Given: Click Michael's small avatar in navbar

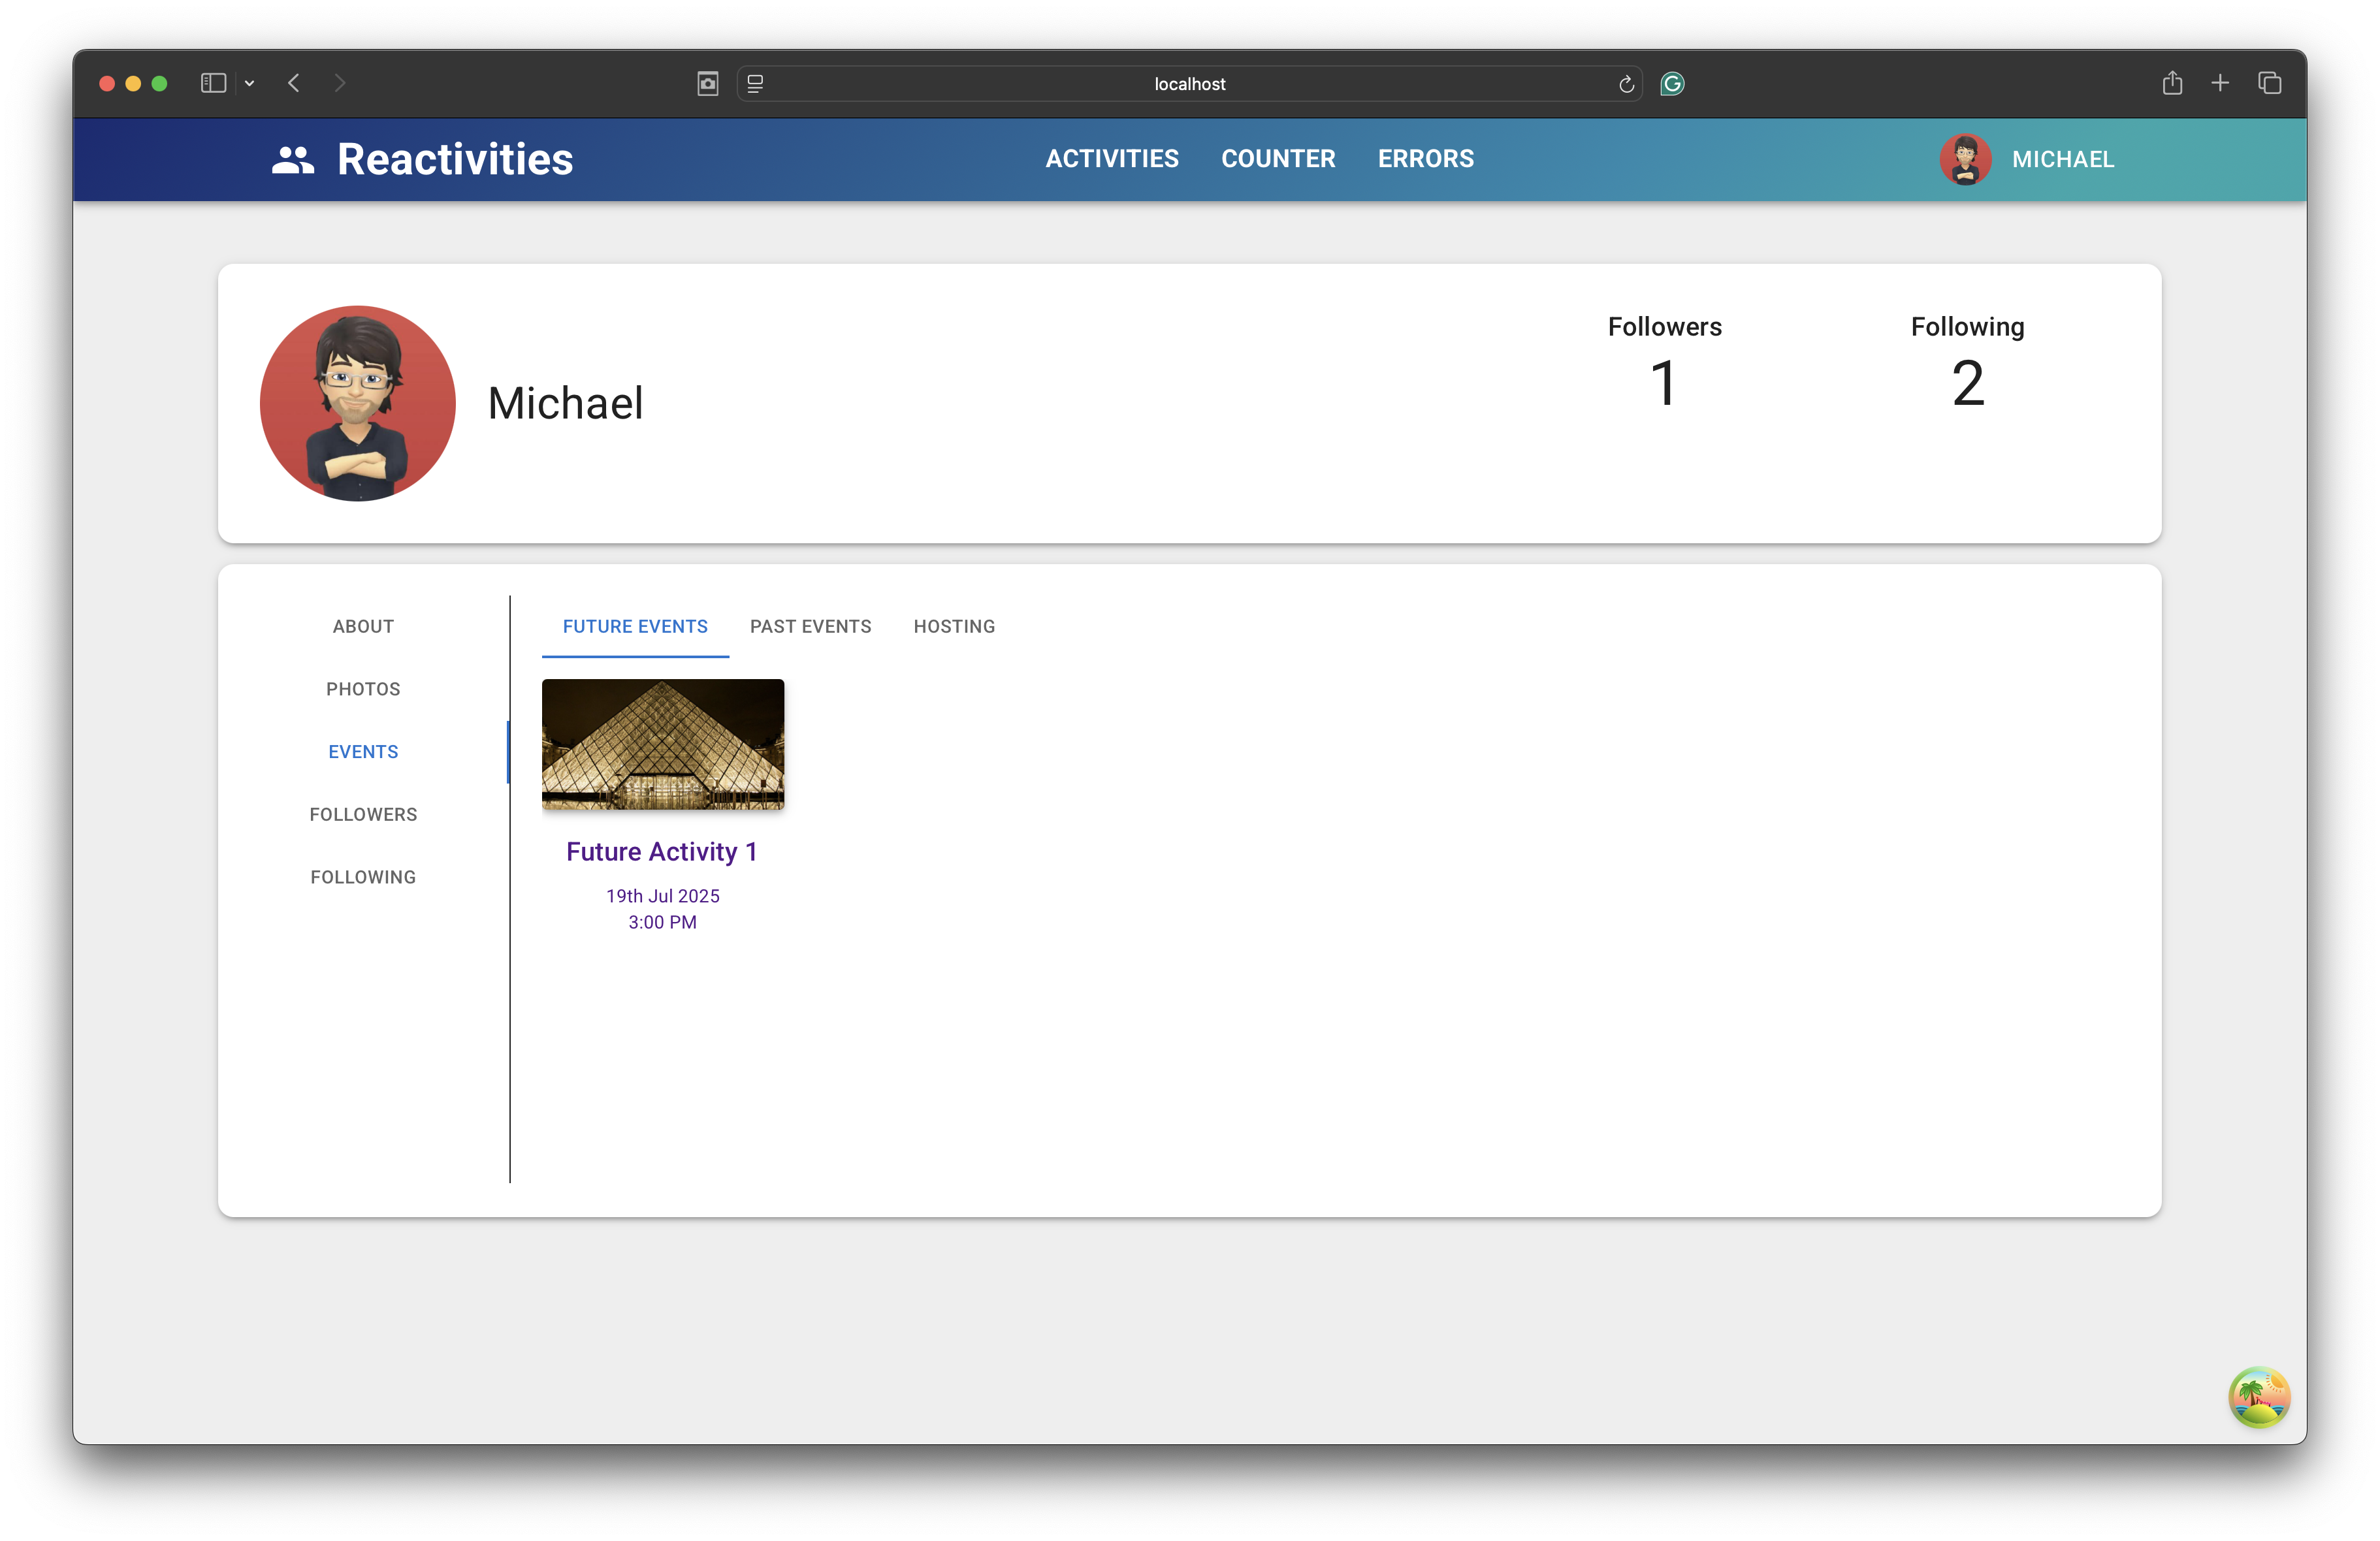Looking at the screenshot, I should [x=1965, y=160].
